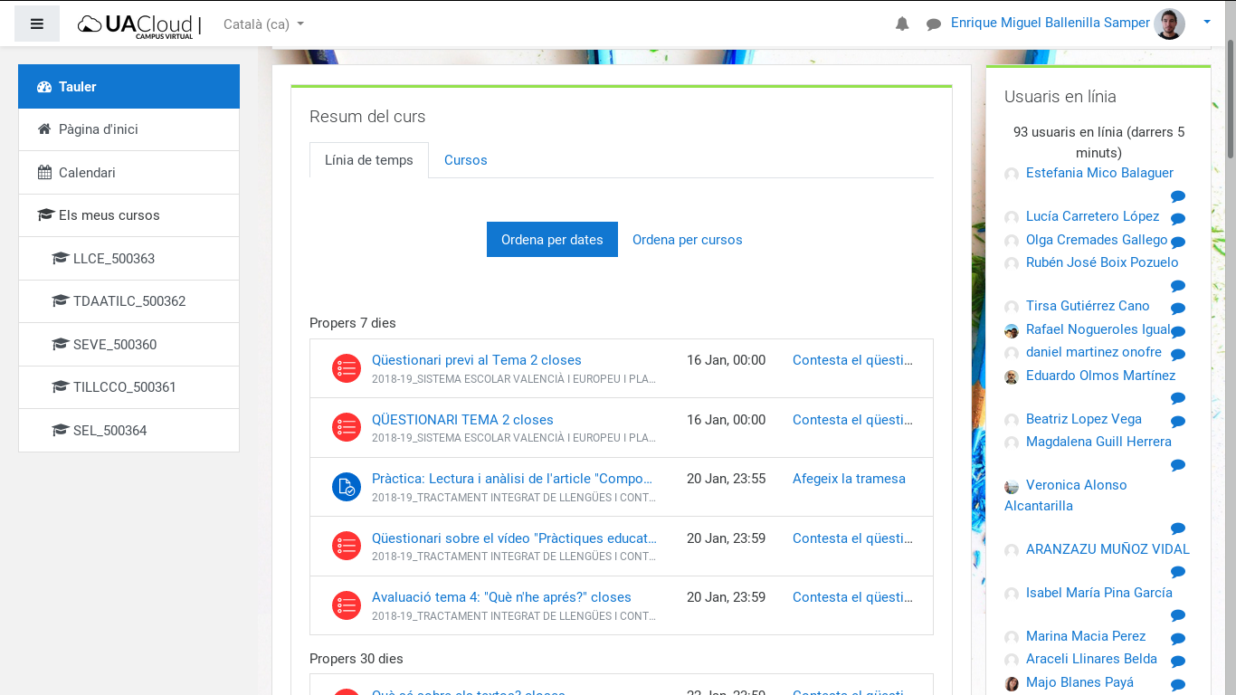
Task: Click the user profile avatar photo
Action: tap(1169, 24)
